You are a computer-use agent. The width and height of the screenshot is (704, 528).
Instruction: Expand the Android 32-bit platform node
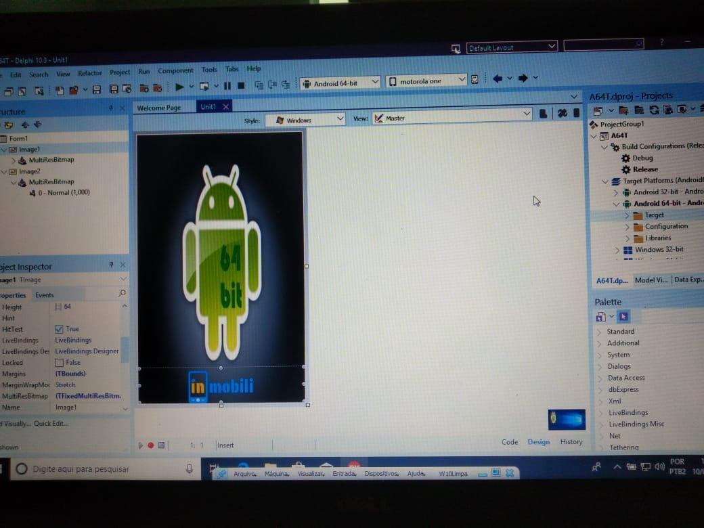tap(616, 193)
